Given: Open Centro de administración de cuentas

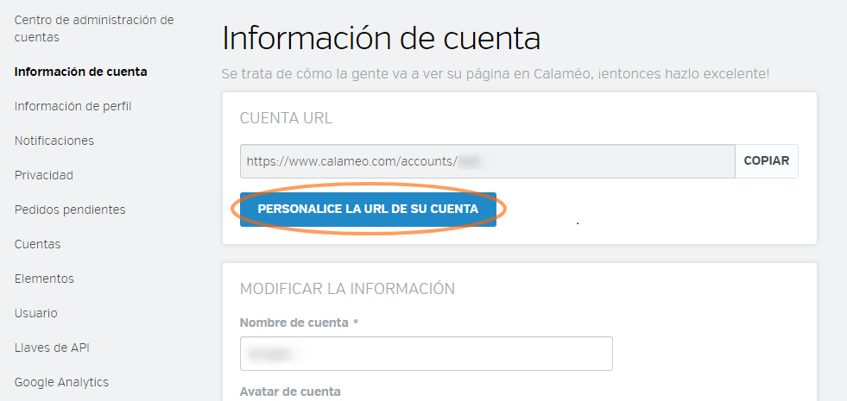Looking at the screenshot, I should point(93,28).
